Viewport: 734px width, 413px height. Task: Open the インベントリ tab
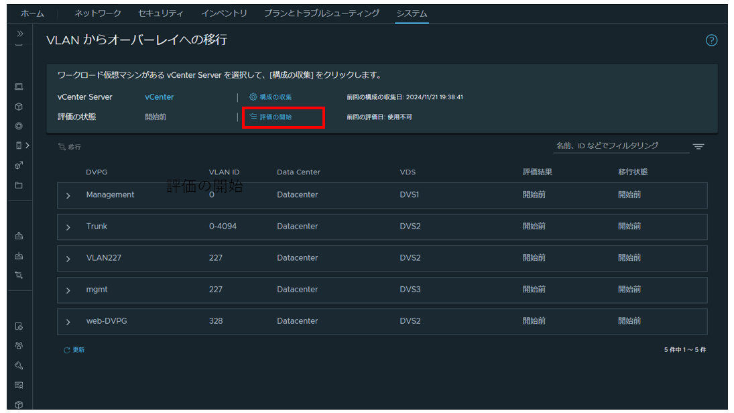pos(224,13)
